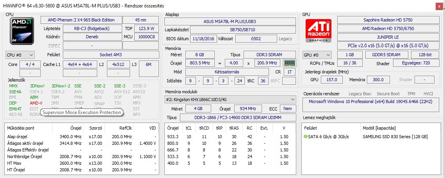Click the HT Max table row
The image size is (445, 178).
pyautogui.click(x=82, y=163)
